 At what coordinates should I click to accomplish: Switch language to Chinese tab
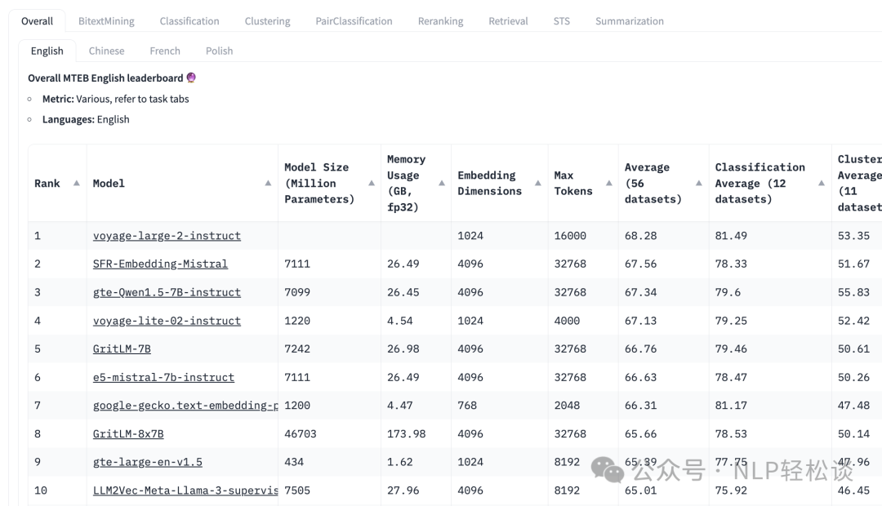point(106,51)
